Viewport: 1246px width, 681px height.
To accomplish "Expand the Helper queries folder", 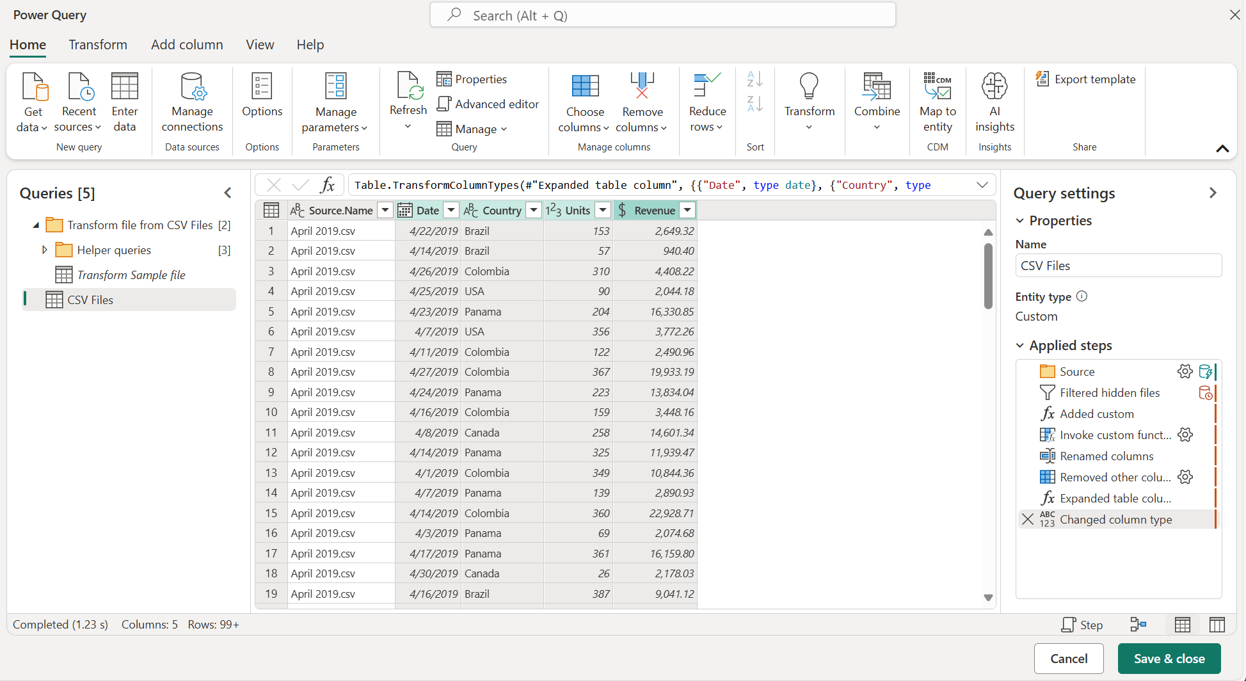I will 44,250.
